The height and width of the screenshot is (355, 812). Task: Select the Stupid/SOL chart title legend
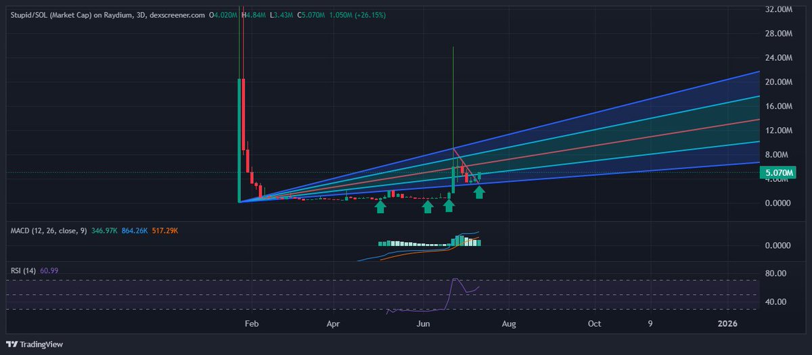coord(108,14)
